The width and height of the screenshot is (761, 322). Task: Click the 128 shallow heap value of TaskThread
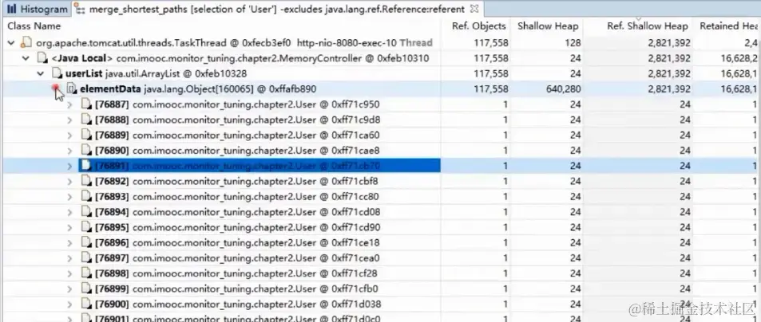[573, 43]
